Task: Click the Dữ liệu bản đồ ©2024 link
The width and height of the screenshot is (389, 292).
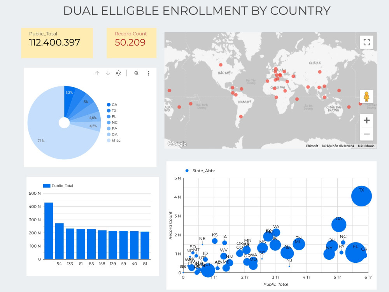Action: [x=338, y=146]
